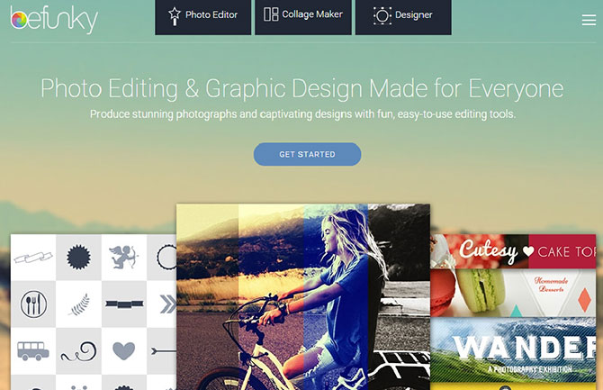Select the cupid graphic icon
This screenshot has height=390, width=603.
(123, 257)
